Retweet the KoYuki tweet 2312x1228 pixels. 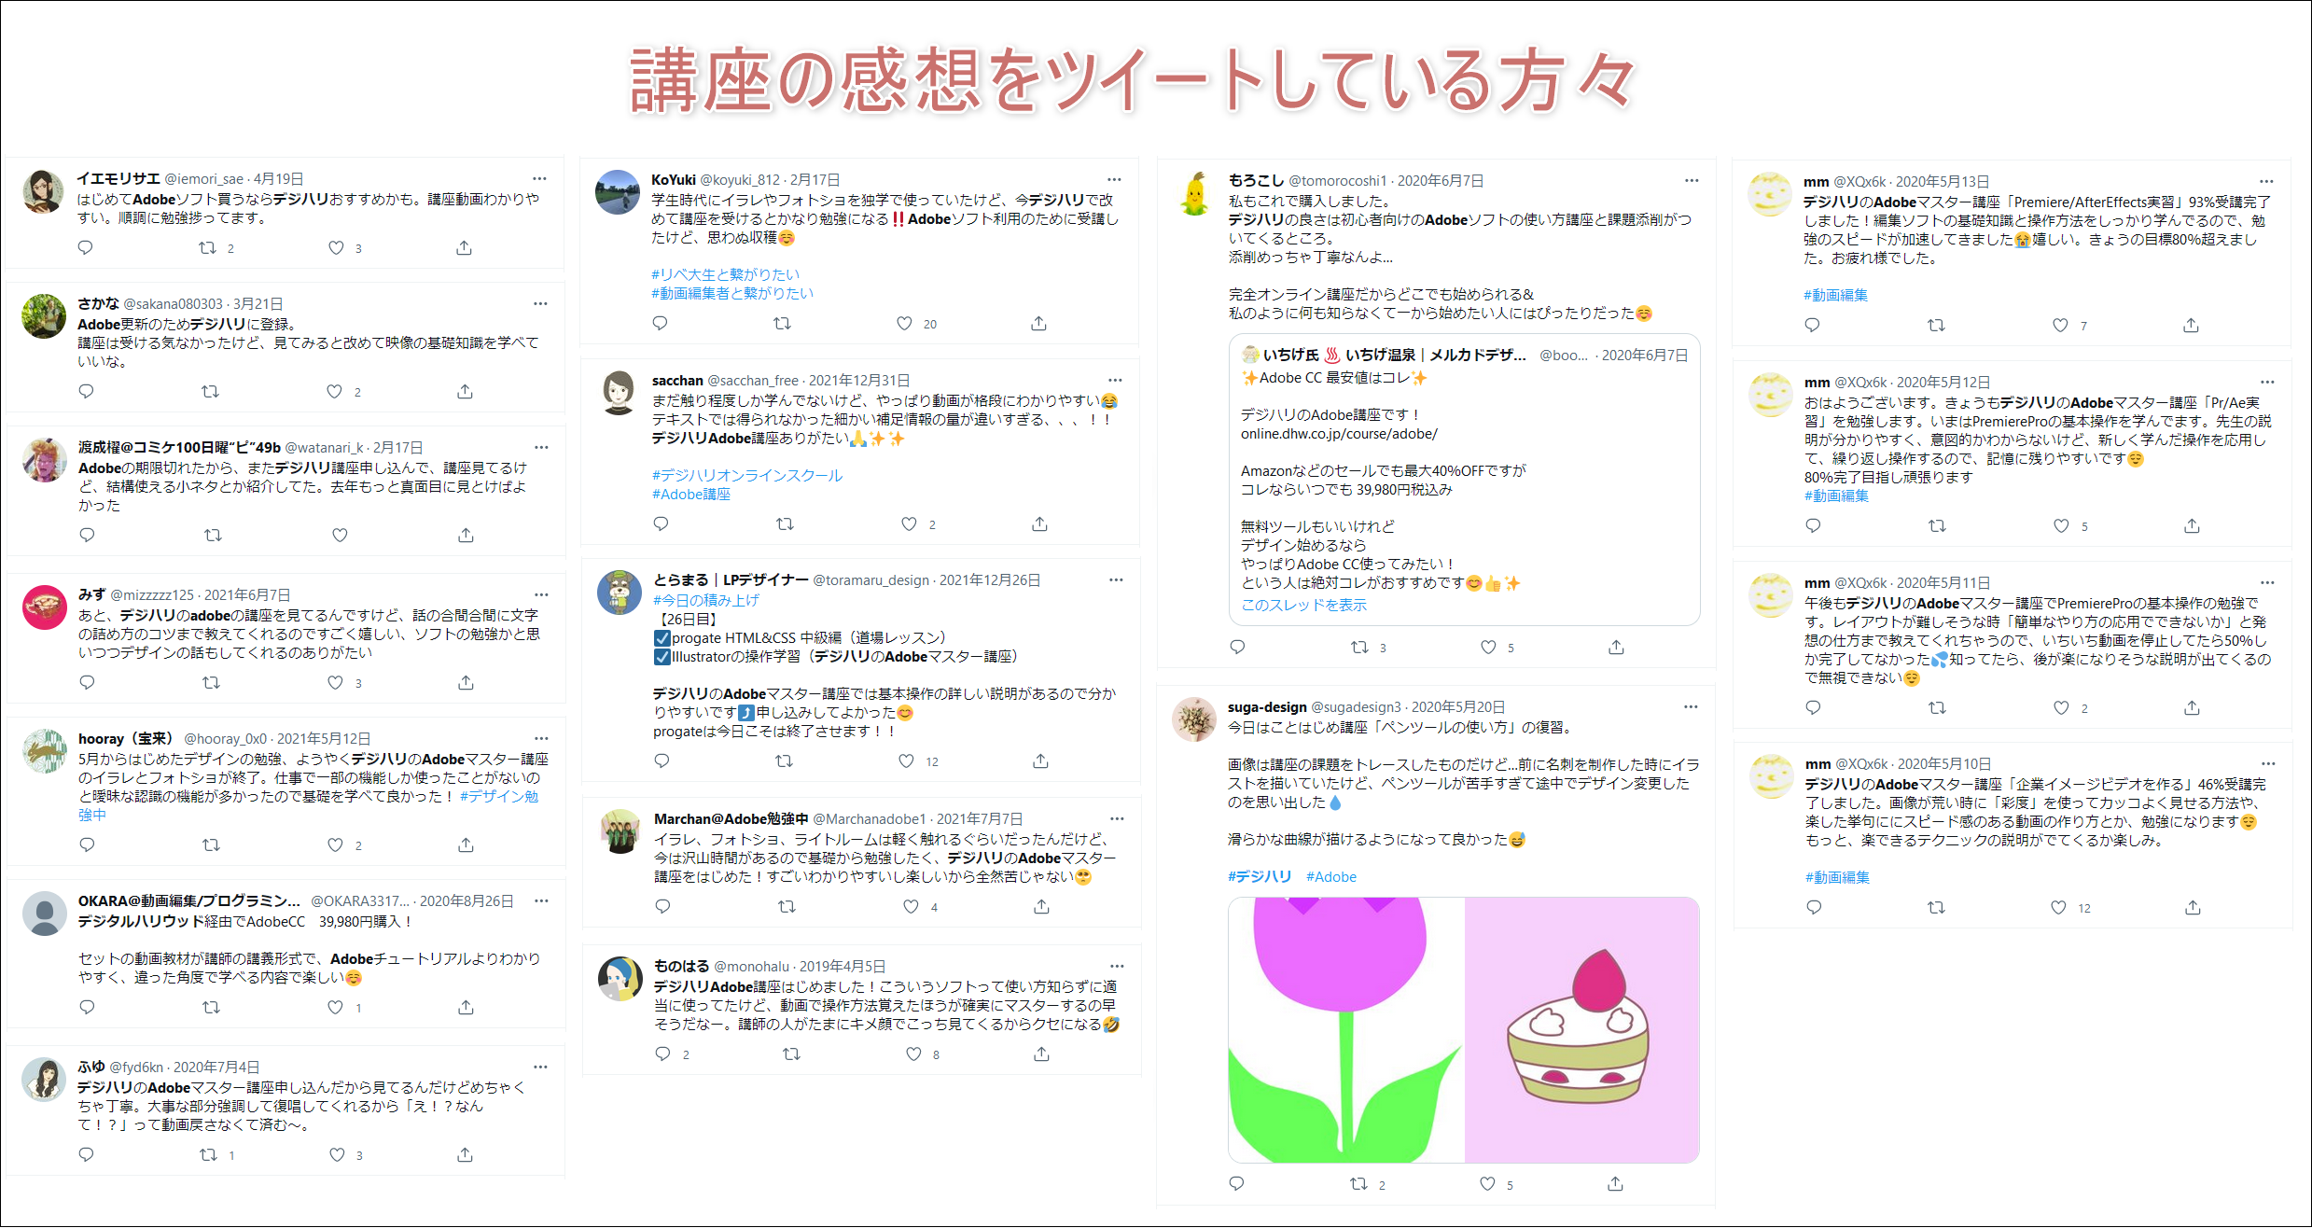click(782, 323)
